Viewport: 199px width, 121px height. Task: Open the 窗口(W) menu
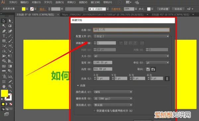click(95, 2)
